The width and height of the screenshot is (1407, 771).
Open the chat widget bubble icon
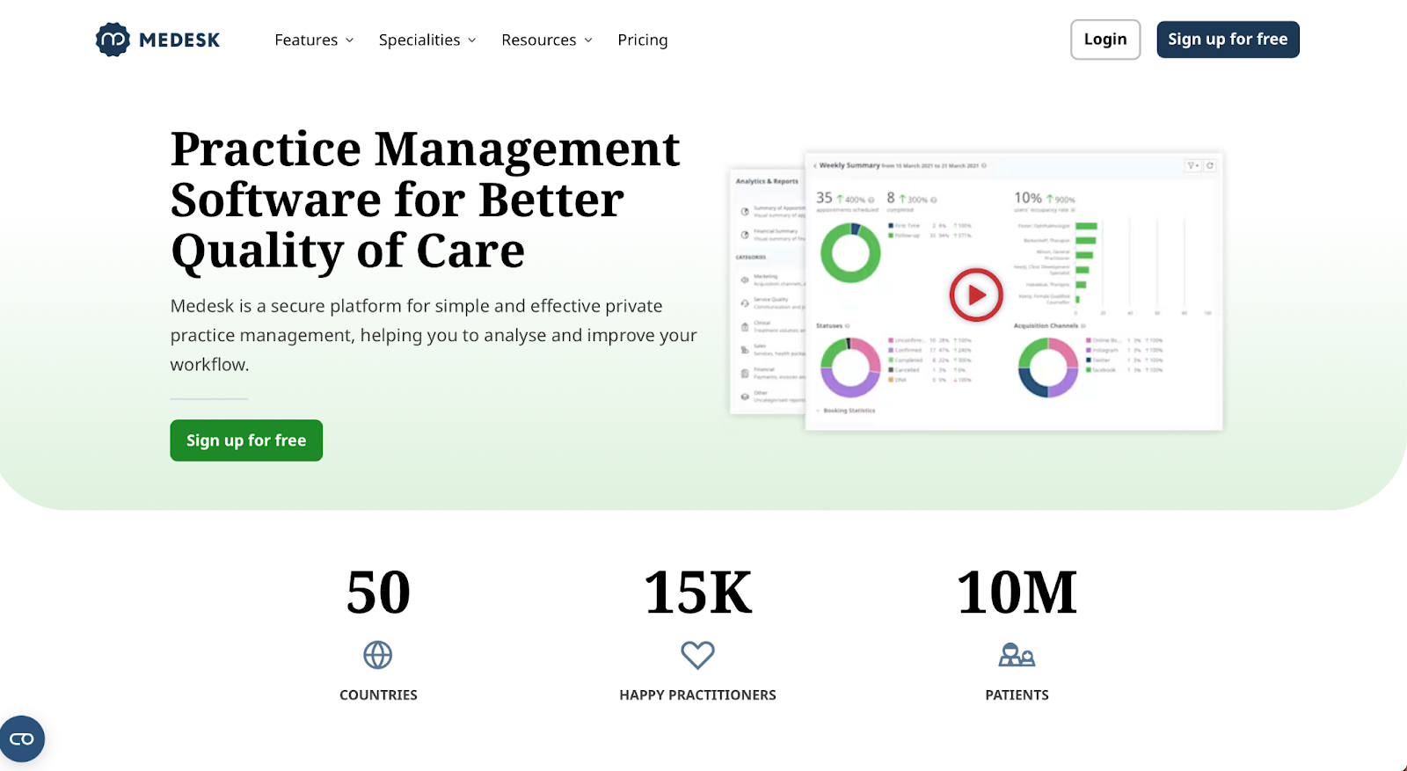click(x=22, y=738)
